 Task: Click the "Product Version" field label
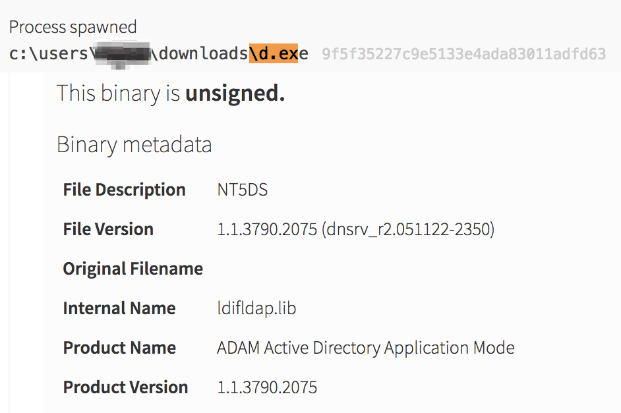click(125, 387)
